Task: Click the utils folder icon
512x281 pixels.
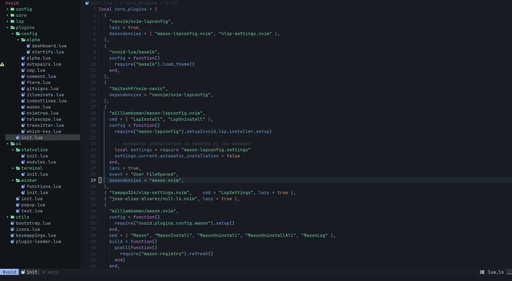Action: coord(13,217)
